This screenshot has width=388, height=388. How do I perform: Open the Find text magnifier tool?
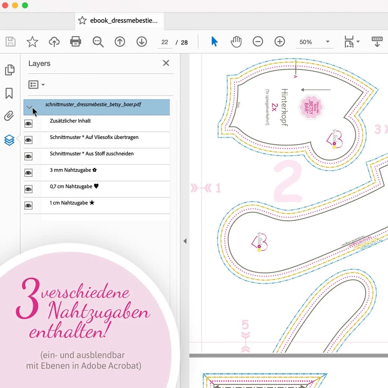98,42
